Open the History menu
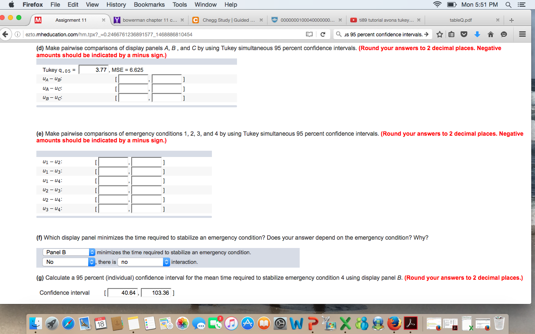 click(x=116, y=5)
